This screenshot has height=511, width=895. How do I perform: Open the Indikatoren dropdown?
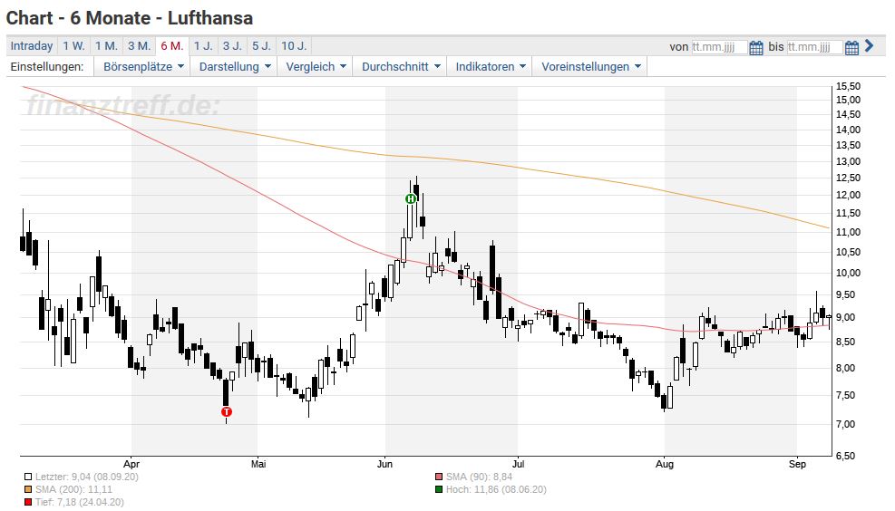tap(490, 67)
